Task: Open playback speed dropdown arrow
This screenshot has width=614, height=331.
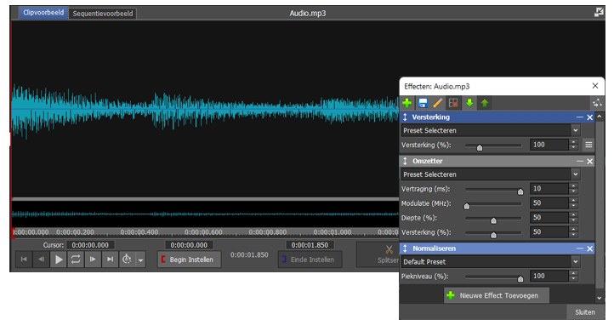Action: 140,260
